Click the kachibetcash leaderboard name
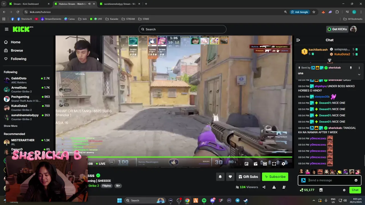Screen dimensions: 365x205 318,50
